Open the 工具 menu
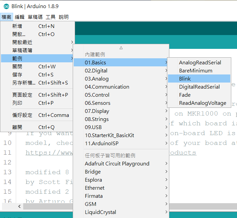 coord(50,17)
